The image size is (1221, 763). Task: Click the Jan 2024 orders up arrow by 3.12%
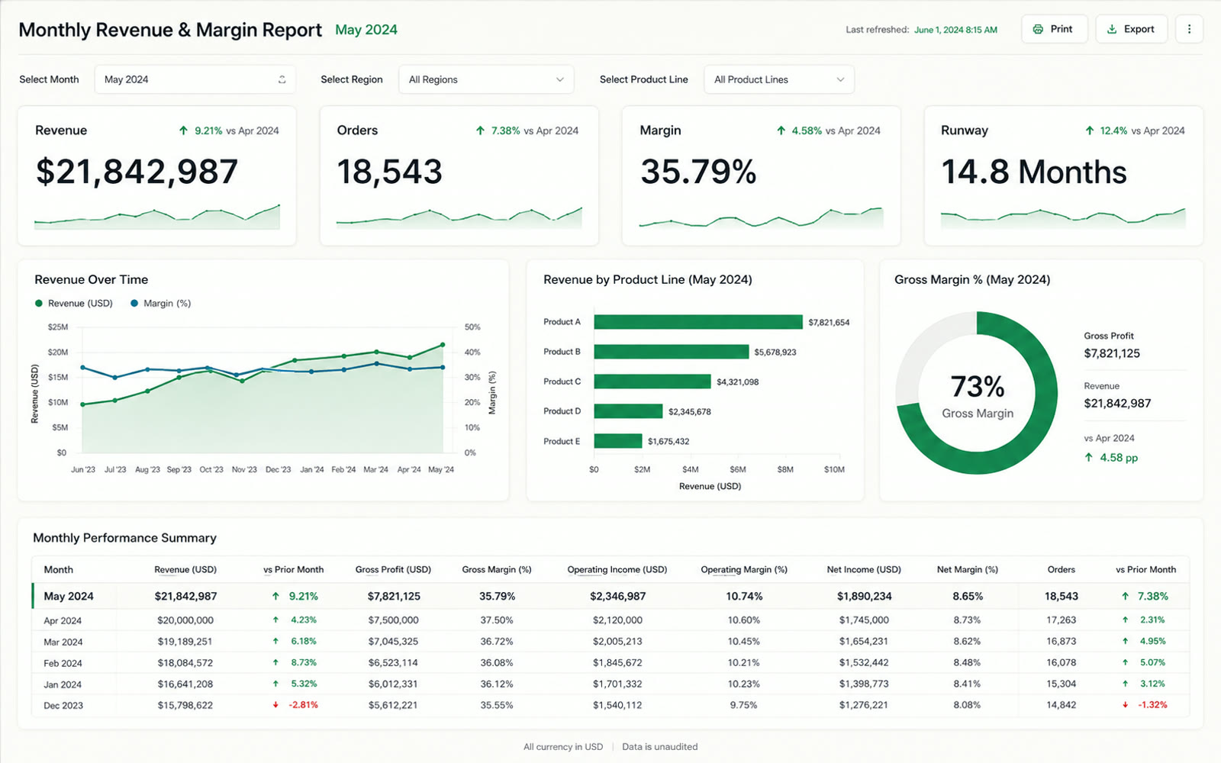pos(1125,684)
